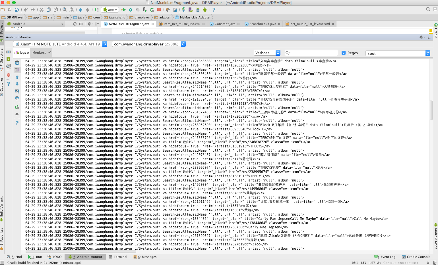Open the app run configuration dropdown
Screen dimensions: 438x265
tap(110, 10)
